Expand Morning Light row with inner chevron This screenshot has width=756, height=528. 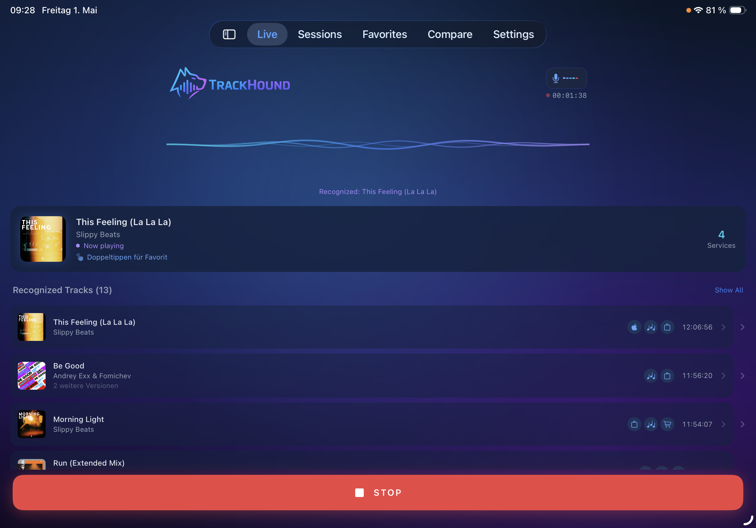click(x=723, y=424)
